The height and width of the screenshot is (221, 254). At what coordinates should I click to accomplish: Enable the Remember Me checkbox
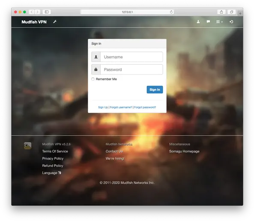pos(93,79)
